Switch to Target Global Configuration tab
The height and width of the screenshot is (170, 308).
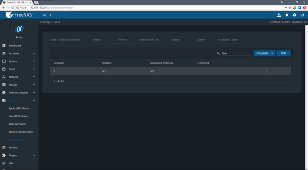(65, 40)
